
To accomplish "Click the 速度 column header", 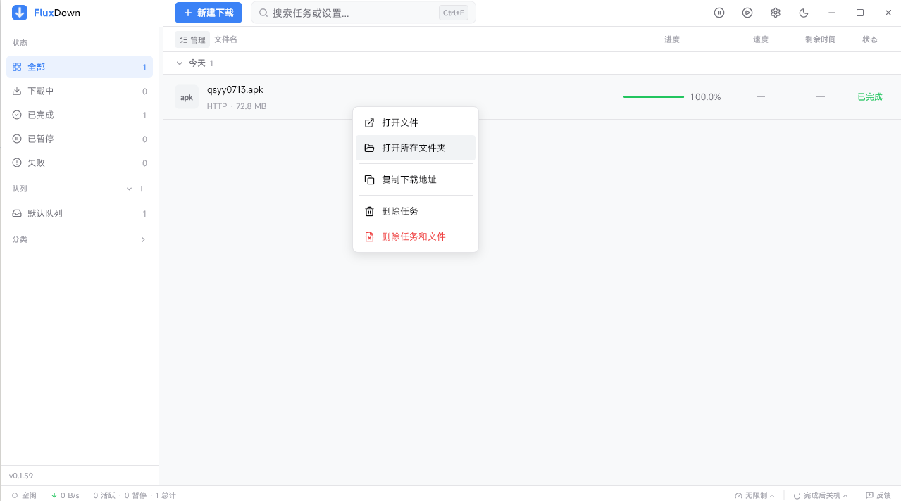I will (761, 39).
